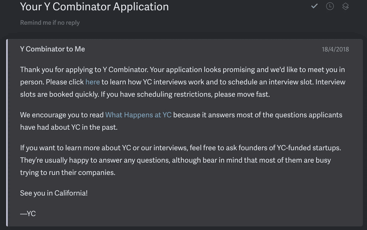
Task: Mark the conversation done with the checkmark icon
Action: click(x=314, y=6)
